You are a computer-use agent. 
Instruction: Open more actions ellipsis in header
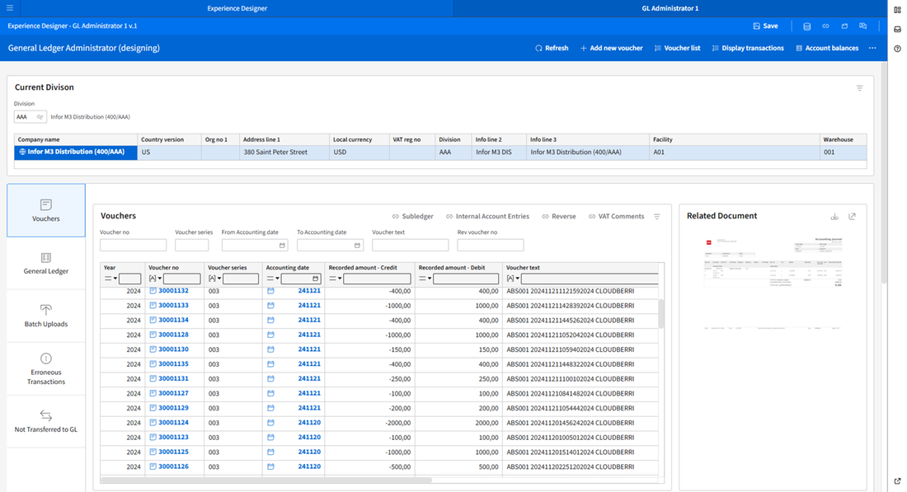872,48
